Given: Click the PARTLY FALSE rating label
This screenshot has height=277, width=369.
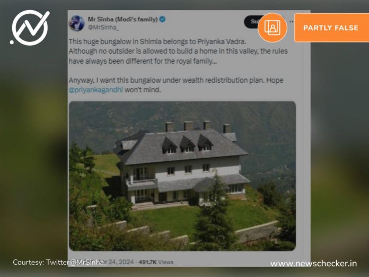Looking at the screenshot, I should pyautogui.click(x=331, y=28).
